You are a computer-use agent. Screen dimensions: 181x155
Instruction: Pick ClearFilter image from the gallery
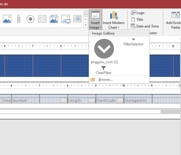[x=103, y=70]
